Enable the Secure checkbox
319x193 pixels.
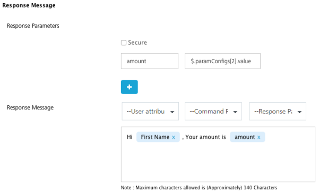pyautogui.click(x=124, y=43)
